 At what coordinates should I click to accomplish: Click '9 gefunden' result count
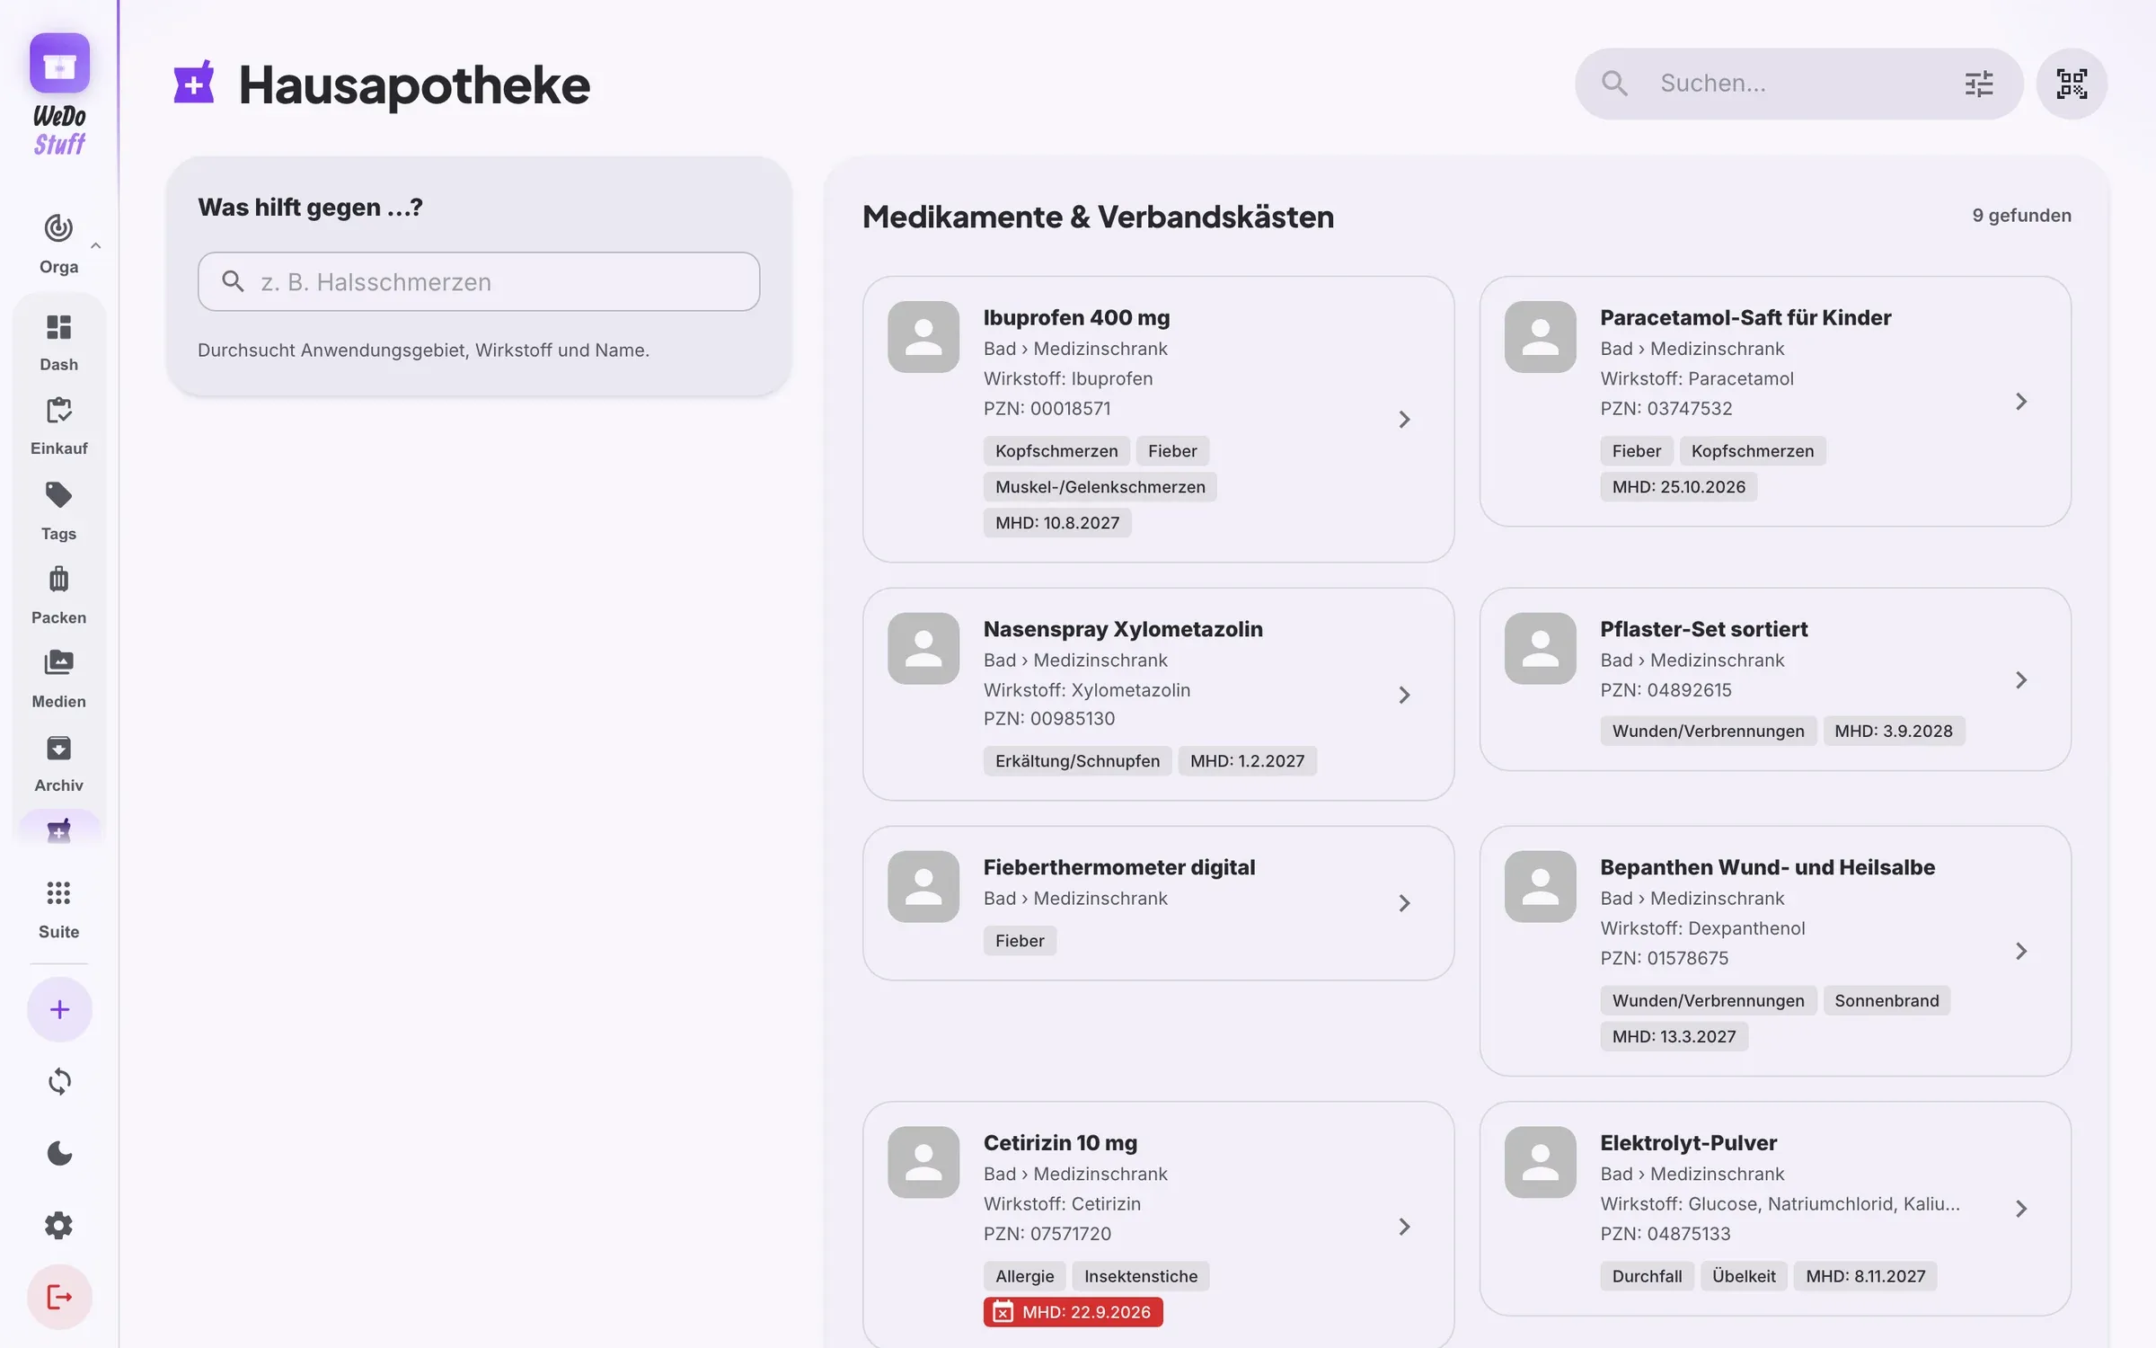(x=2021, y=216)
